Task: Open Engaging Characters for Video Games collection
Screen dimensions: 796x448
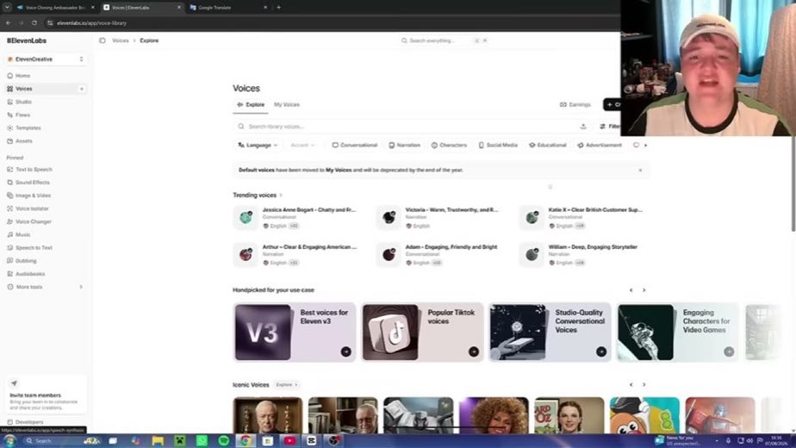Action: [678, 333]
